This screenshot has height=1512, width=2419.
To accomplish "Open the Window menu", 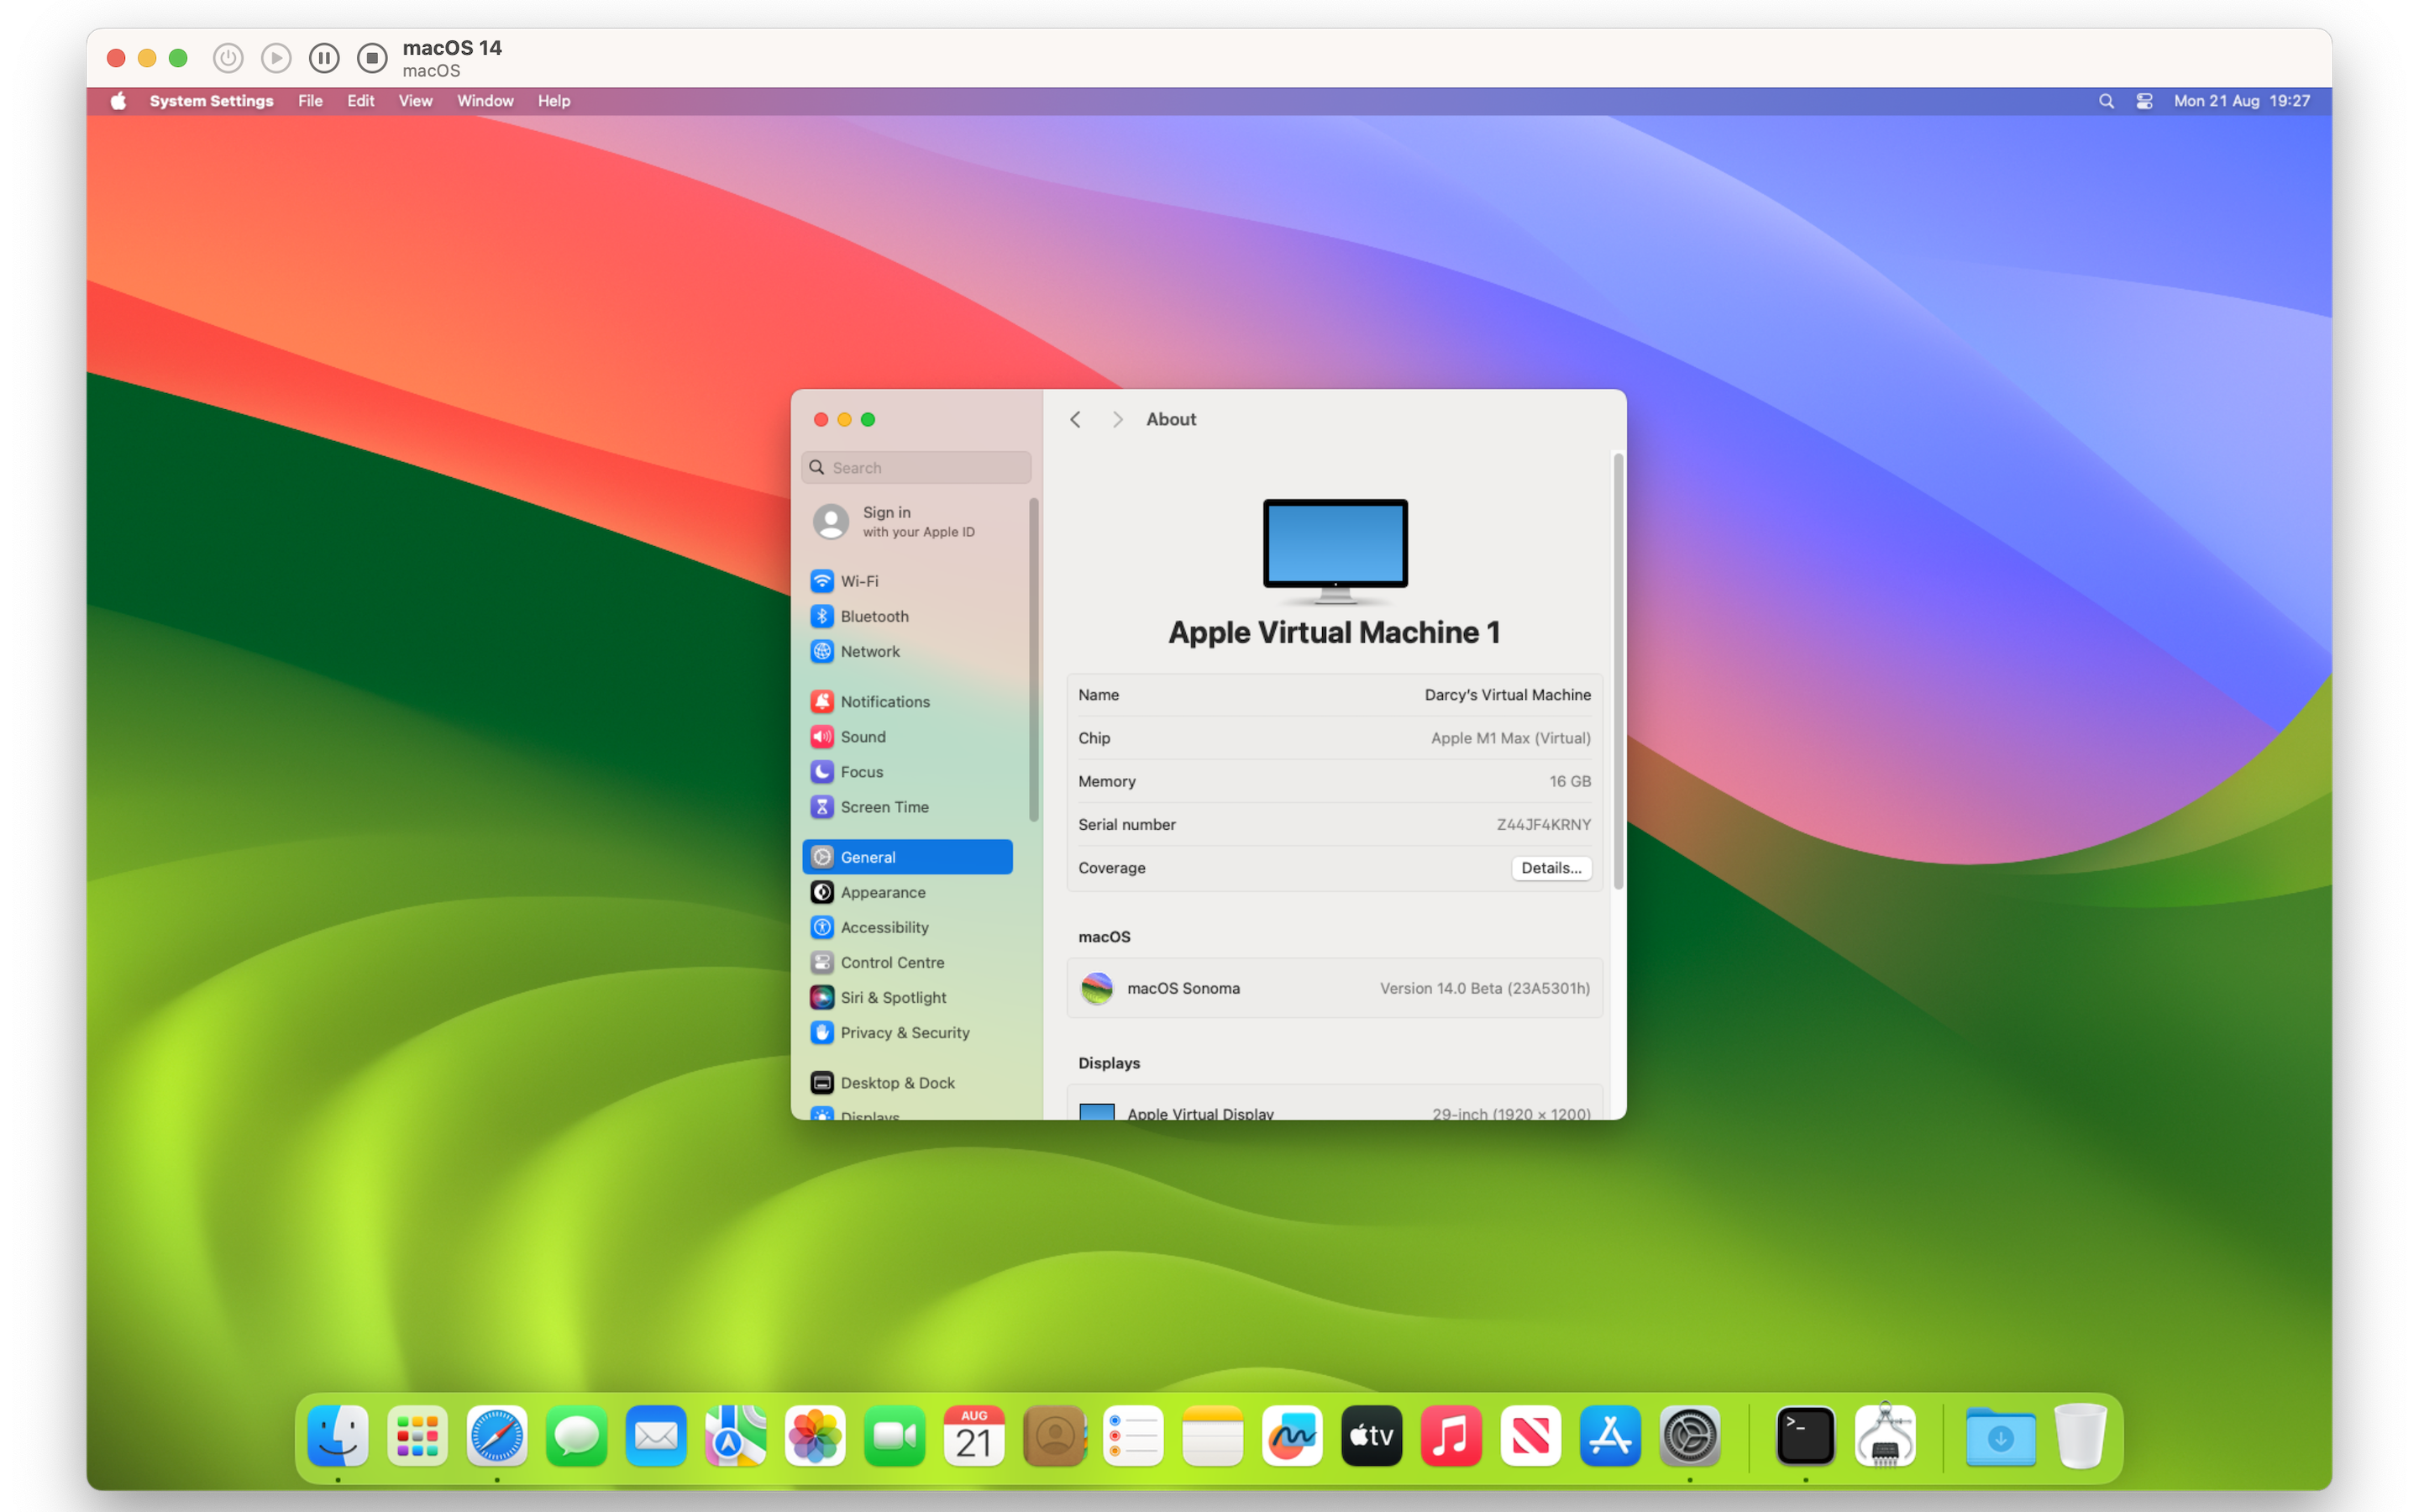I will (485, 101).
